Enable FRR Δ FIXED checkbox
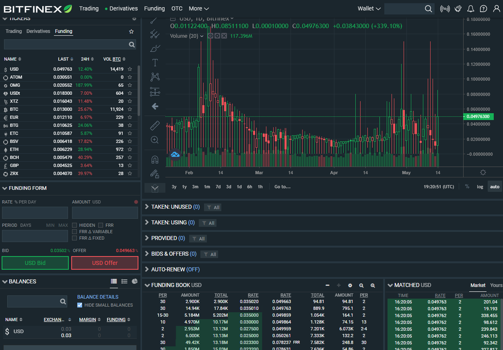Image resolution: width=503 pixels, height=350 pixels. click(74, 238)
